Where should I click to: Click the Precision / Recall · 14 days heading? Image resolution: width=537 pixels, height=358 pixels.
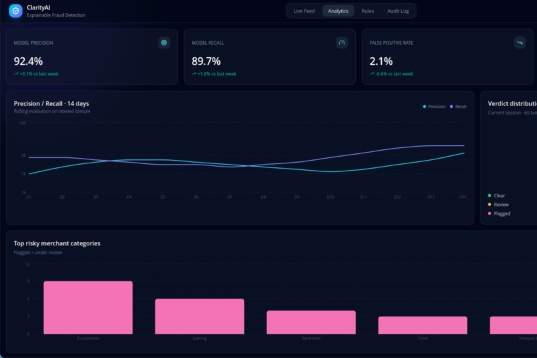(x=51, y=103)
